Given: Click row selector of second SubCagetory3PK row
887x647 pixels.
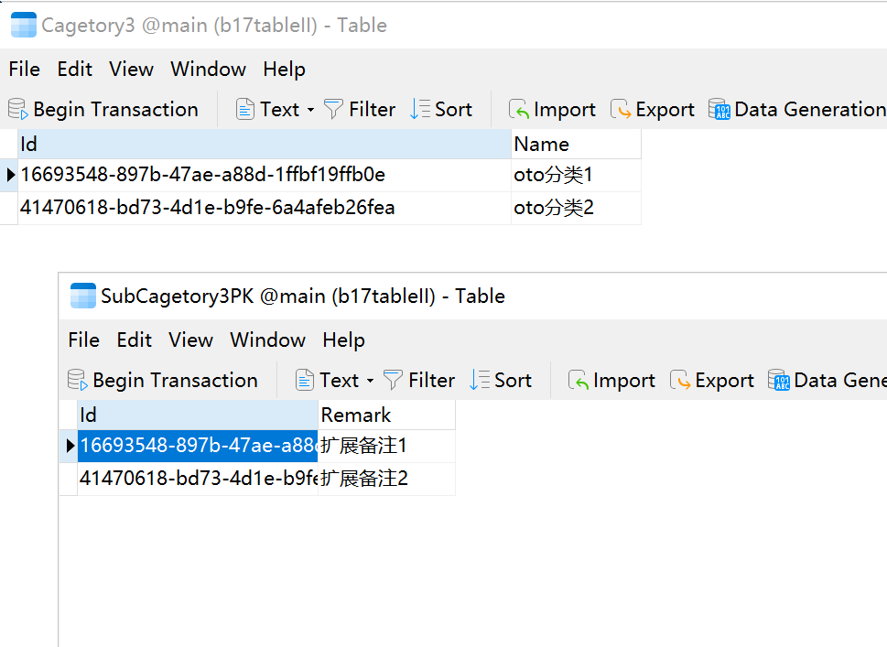Looking at the screenshot, I should coord(69,479).
